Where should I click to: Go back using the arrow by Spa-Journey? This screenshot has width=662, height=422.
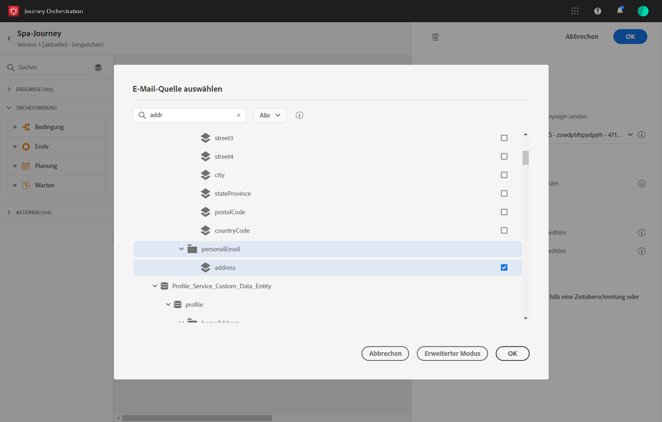click(x=9, y=38)
